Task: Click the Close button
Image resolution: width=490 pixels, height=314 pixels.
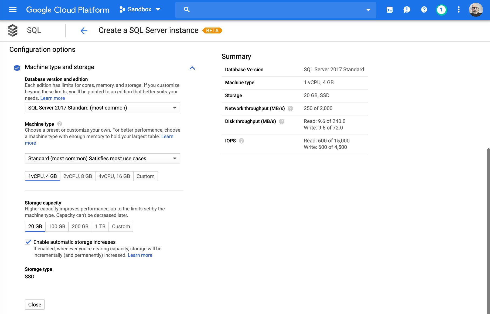Action: coord(35,305)
